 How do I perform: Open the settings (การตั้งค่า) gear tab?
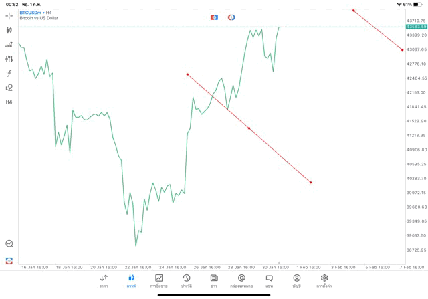324,280
